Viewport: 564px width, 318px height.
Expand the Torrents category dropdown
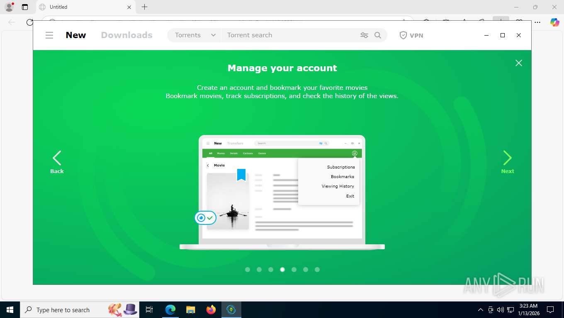[x=195, y=35]
